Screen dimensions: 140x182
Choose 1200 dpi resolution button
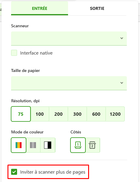(115, 114)
